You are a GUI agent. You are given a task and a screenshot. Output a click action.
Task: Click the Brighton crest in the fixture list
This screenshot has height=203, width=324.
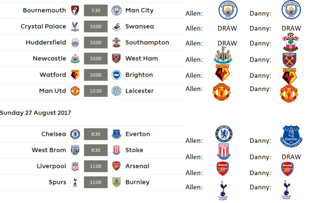(x=116, y=75)
